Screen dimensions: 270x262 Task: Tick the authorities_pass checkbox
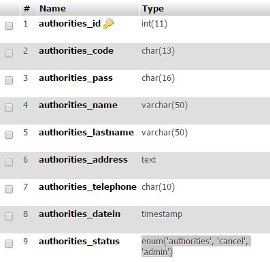(9, 80)
